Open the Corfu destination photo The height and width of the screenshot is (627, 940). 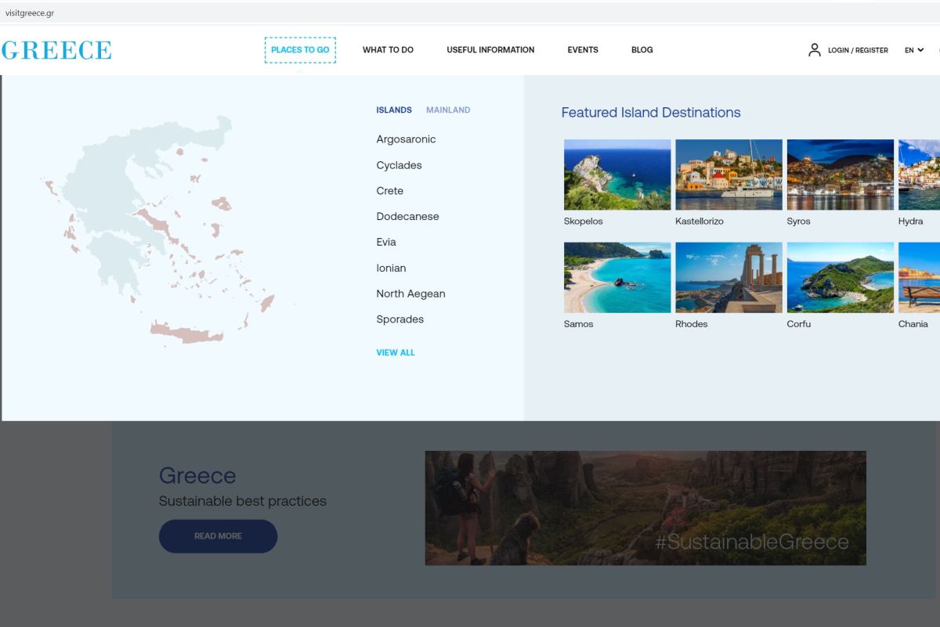click(840, 278)
